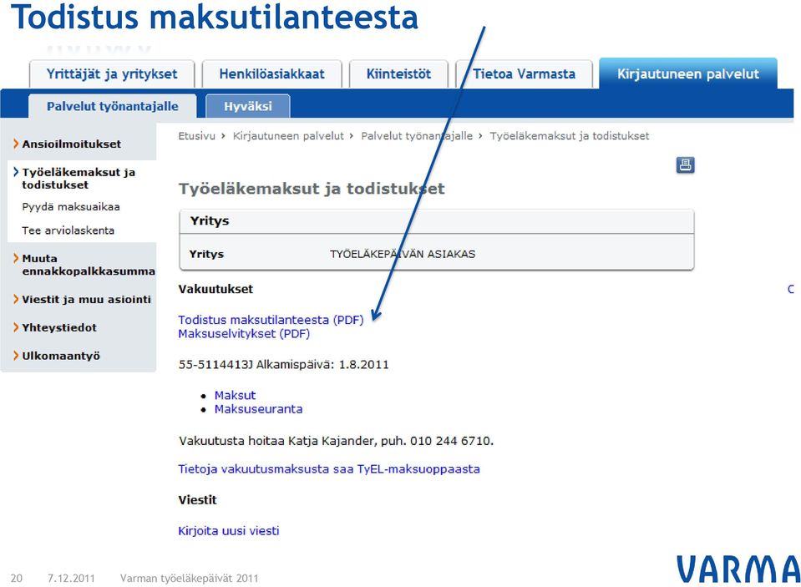
Task: Open Tee arviolaskenta in sidebar
Action: point(68,230)
